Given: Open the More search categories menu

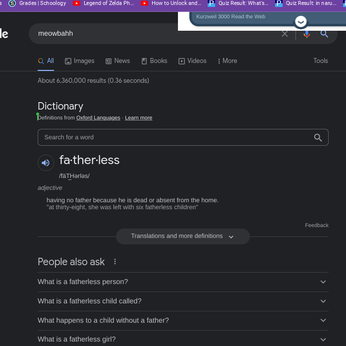Looking at the screenshot, I should pyautogui.click(x=227, y=61).
